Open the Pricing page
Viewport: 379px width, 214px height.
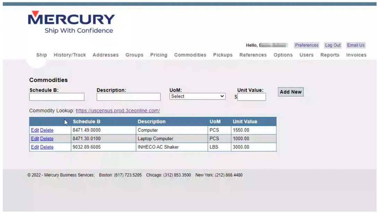[x=159, y=55]
